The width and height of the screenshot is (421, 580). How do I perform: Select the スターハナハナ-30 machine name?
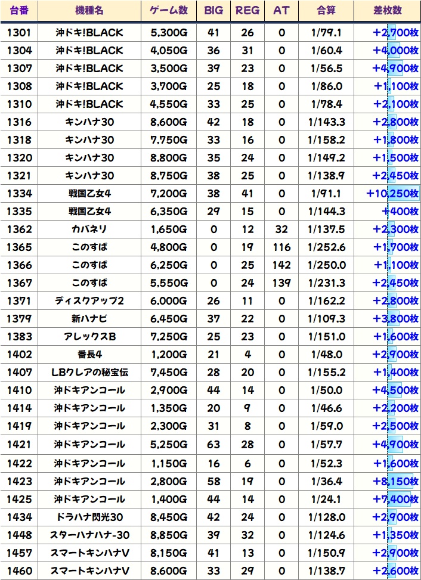click(89, 535)
